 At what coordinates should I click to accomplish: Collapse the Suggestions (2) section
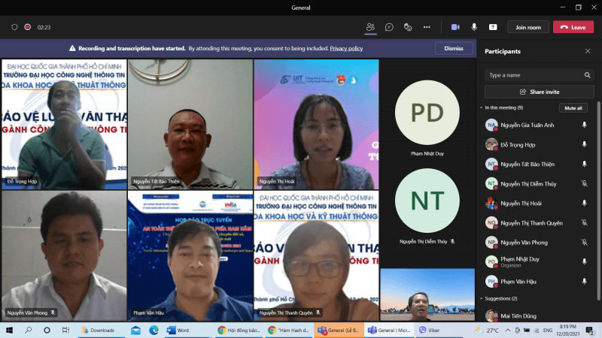point(481,298)
